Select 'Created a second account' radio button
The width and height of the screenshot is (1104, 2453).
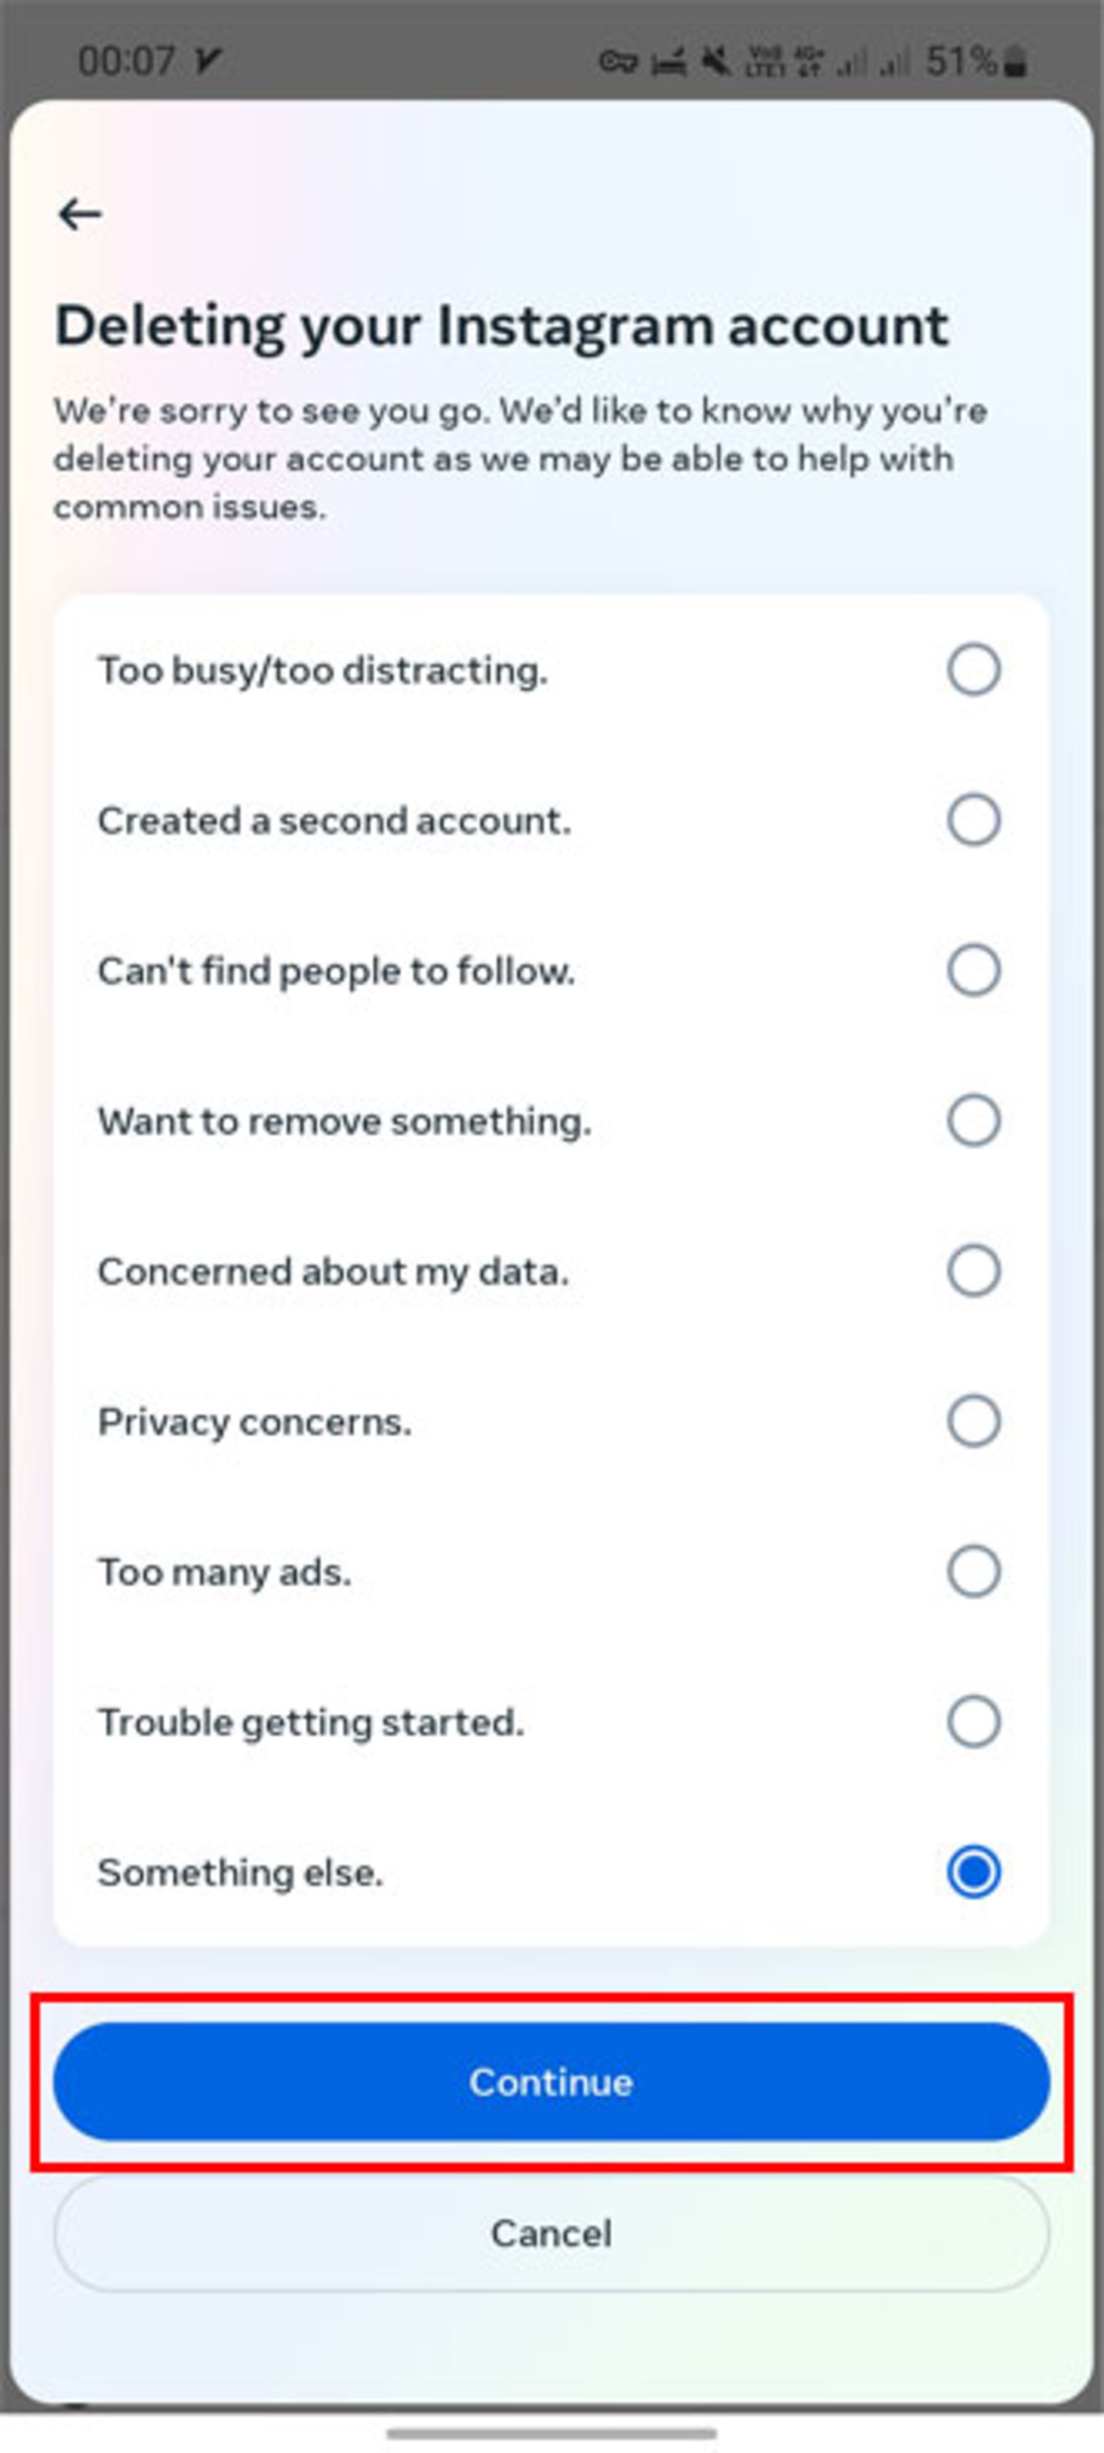point(973,820)
